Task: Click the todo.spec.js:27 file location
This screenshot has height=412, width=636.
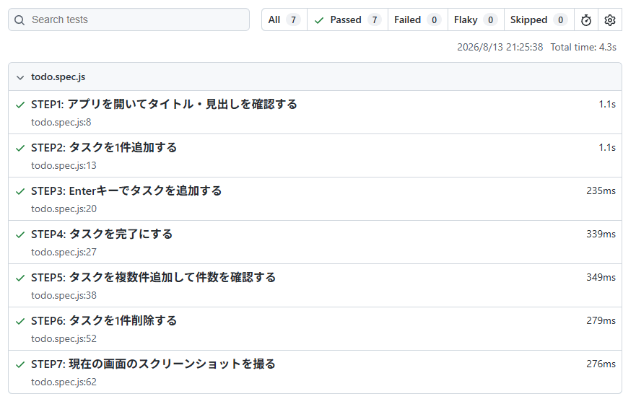Action: pos(64,253)
